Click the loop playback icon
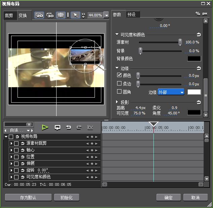213x208 pixels. click(58, 127)
